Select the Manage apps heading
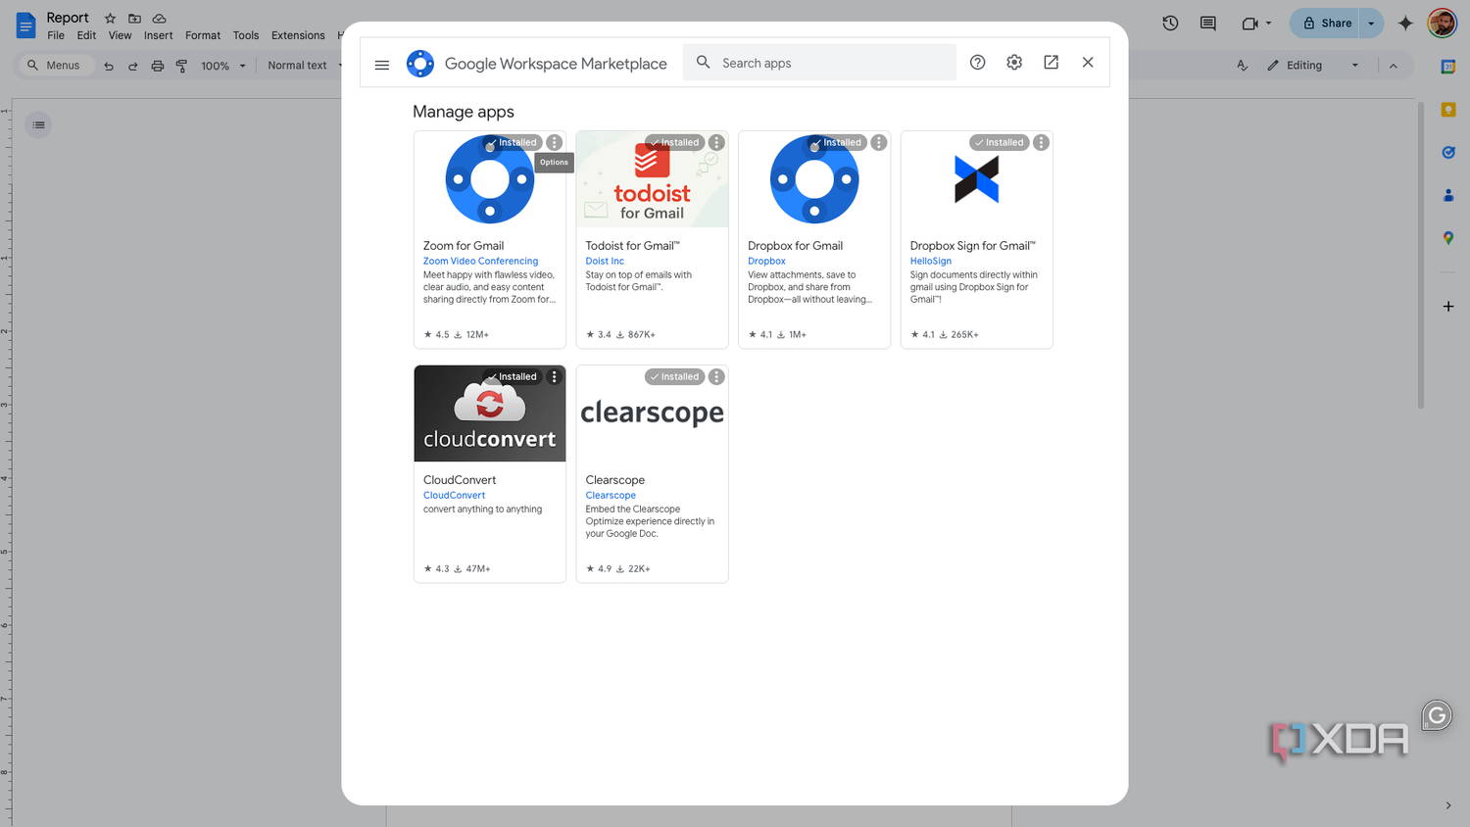 point(464,112)
